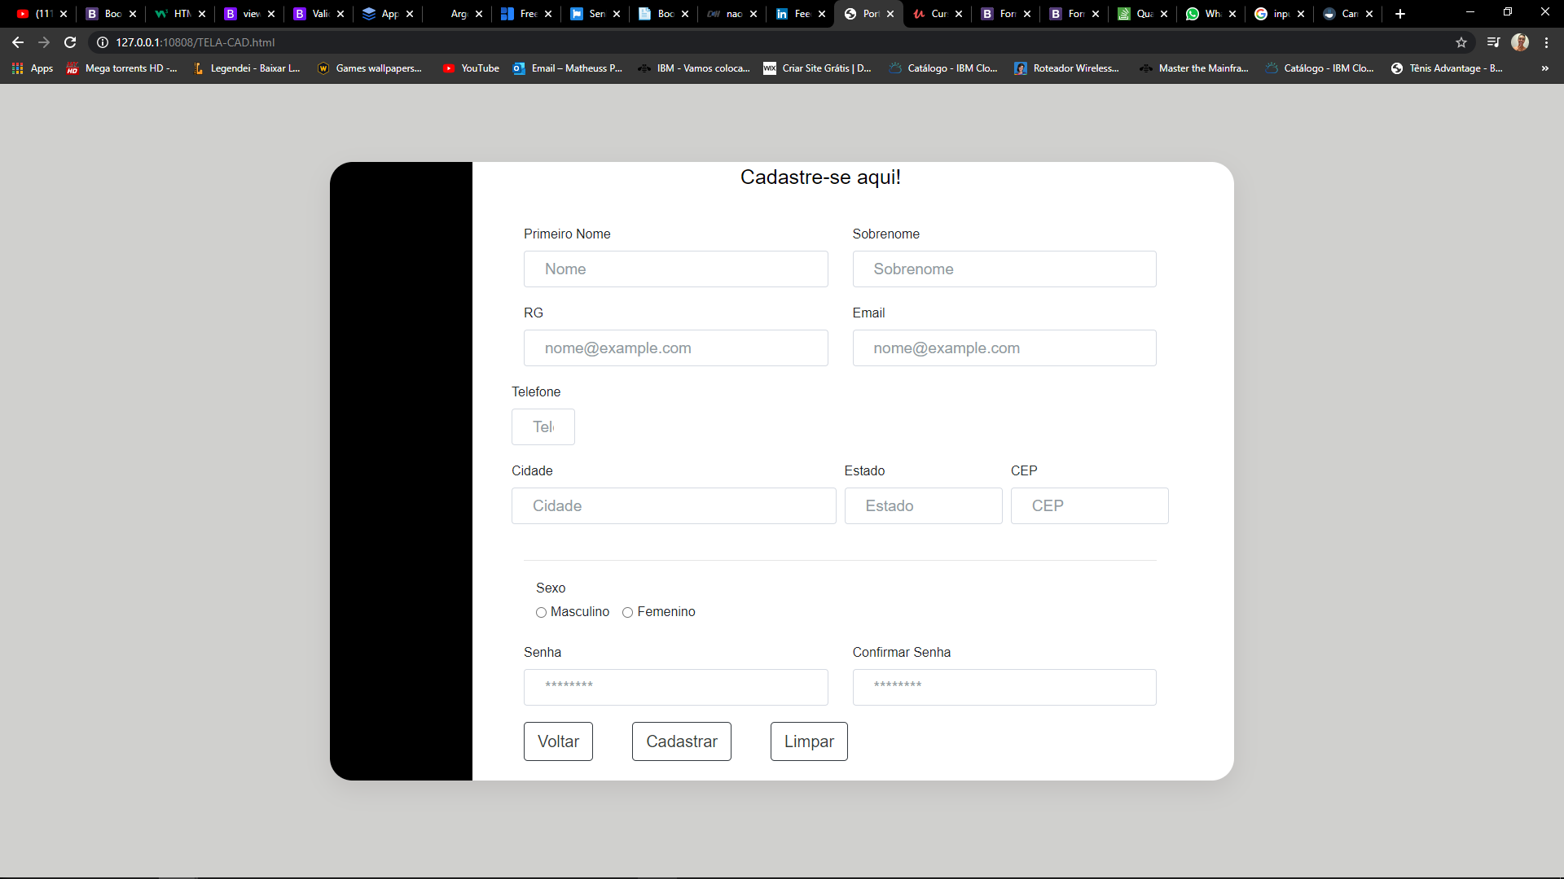The width and height of the screenshot is (1564, 879).
Task: Focus the Senha password field
Action: [676, 687]
